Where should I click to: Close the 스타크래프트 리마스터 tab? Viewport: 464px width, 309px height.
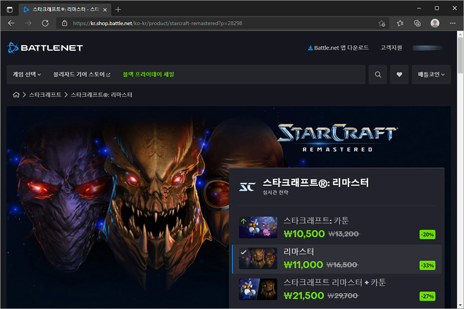point(105,10)
